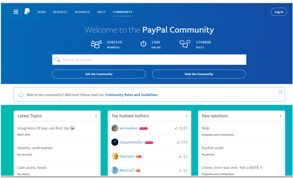Click MonicaCl rank stars badge
Screen dimensions: 293x178
tap(138, 171)
